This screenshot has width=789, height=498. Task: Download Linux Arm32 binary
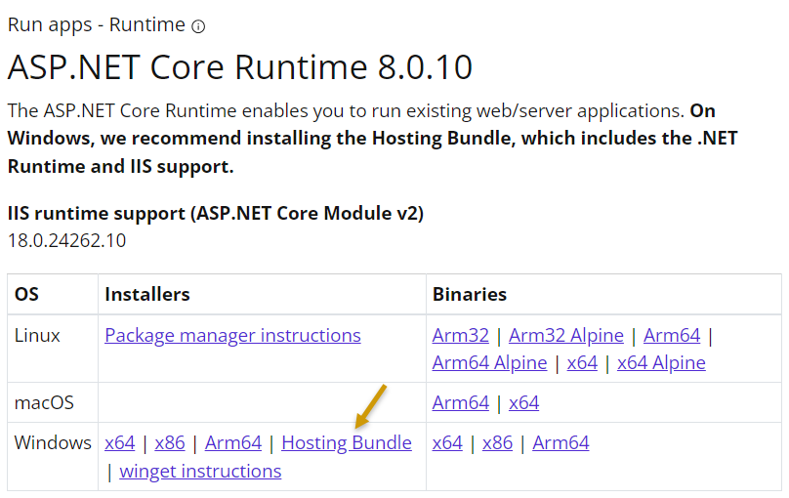click(x=461, y=336)
